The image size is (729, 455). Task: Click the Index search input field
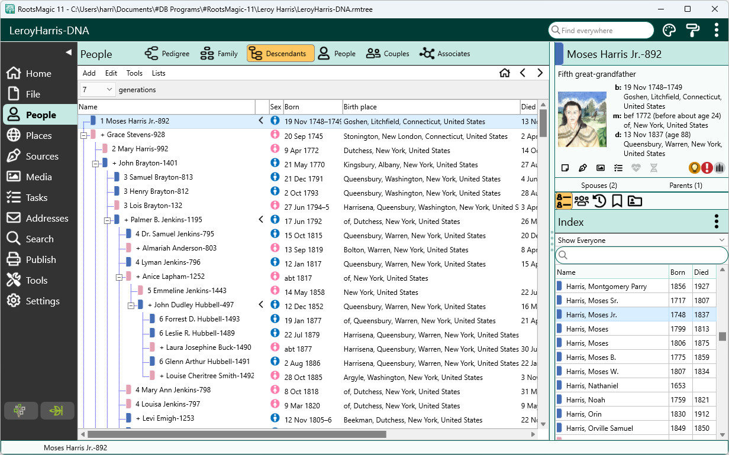pos(641,255)
